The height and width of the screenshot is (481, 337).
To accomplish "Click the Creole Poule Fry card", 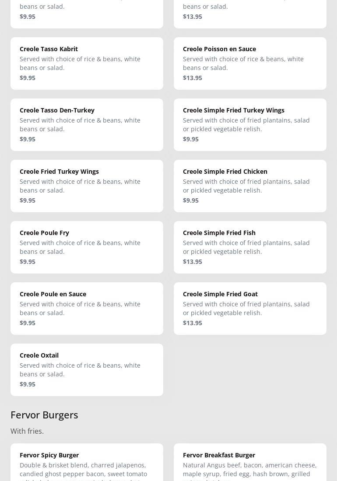I will 87,247.
